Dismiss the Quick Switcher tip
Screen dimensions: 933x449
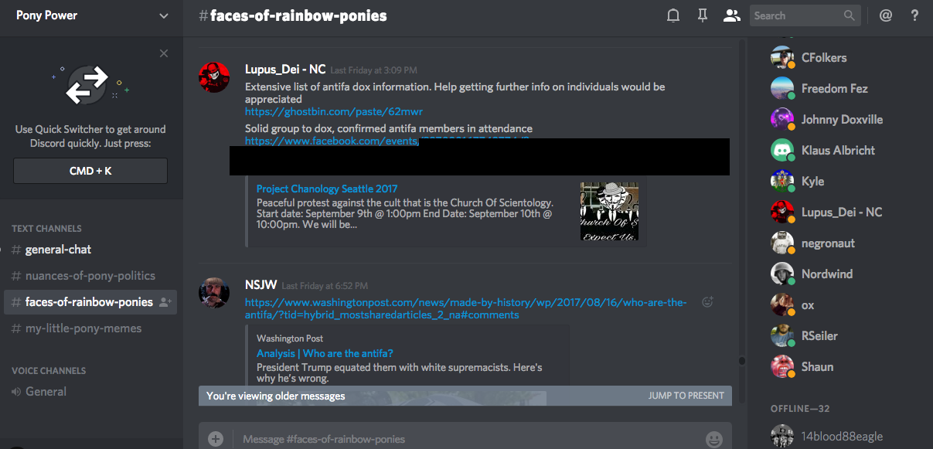click(164, 53)
